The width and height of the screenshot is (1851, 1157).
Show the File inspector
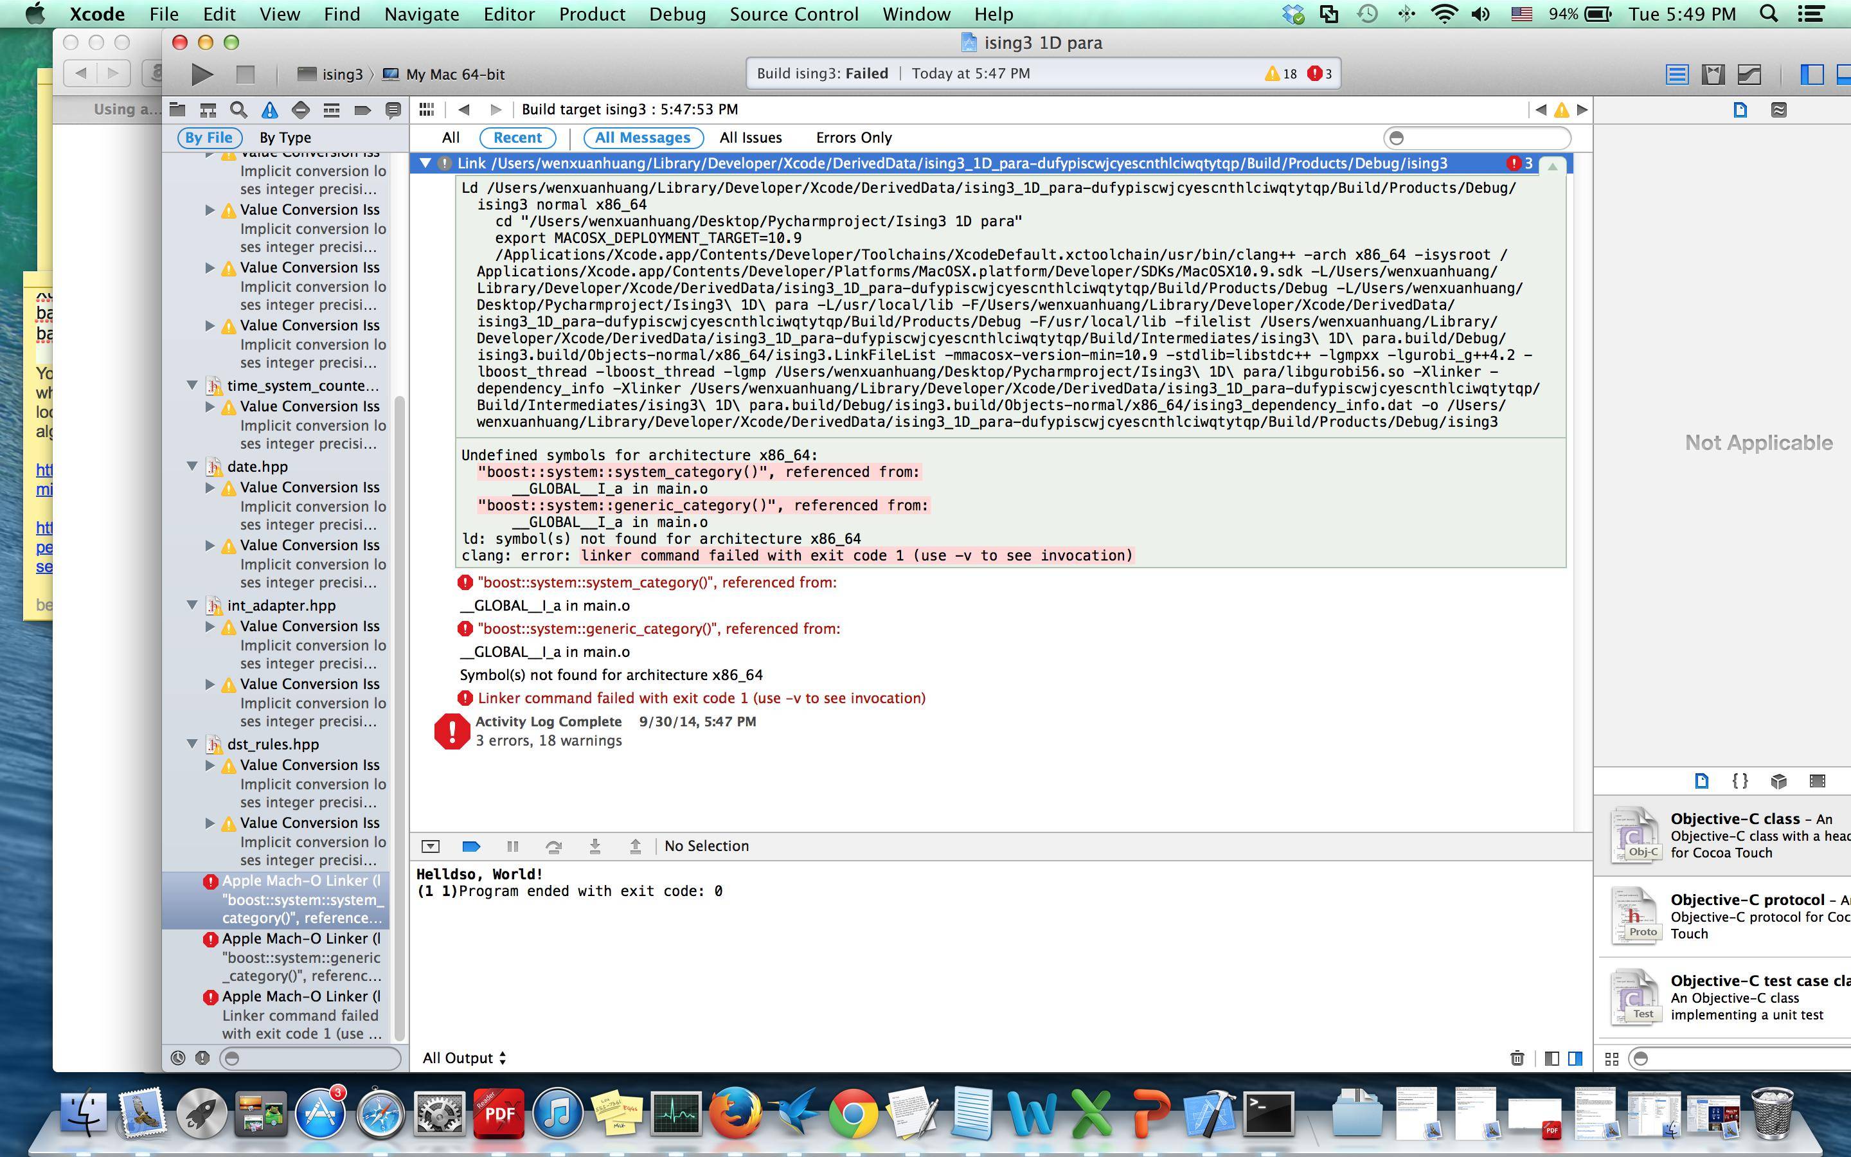[x=1740, y=109]
